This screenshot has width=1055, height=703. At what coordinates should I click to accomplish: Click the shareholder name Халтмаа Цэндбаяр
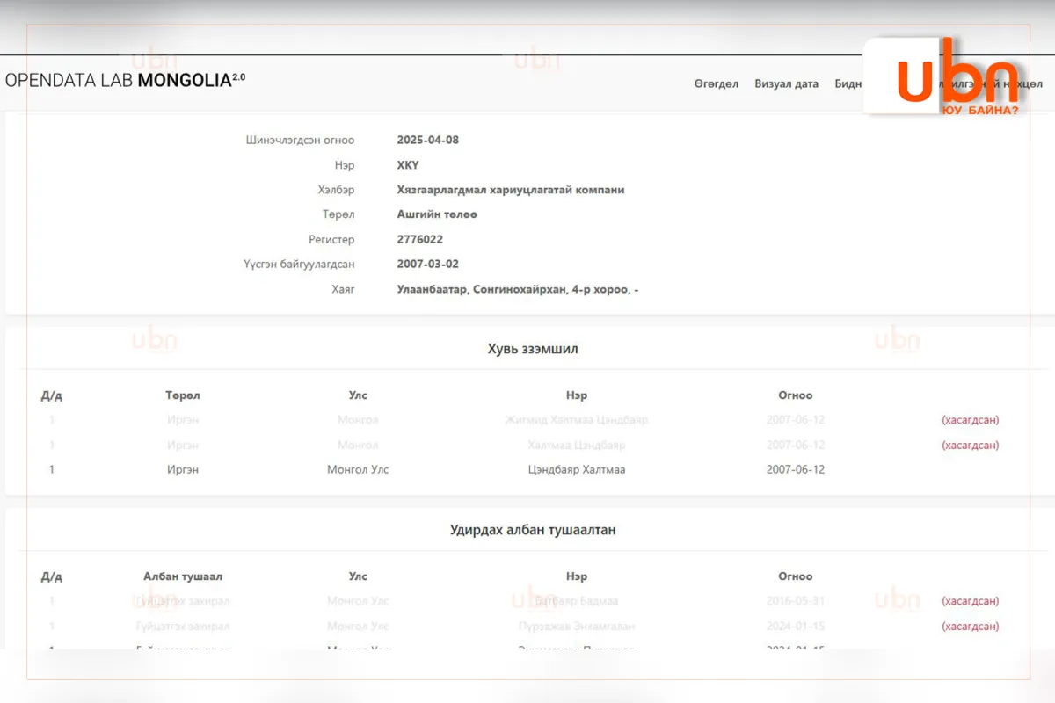(577, 445)
